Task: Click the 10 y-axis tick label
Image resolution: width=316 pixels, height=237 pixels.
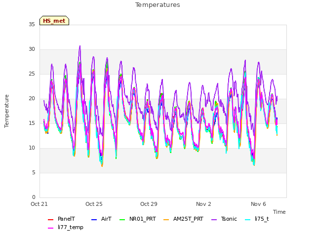Action: click(32, 148)
